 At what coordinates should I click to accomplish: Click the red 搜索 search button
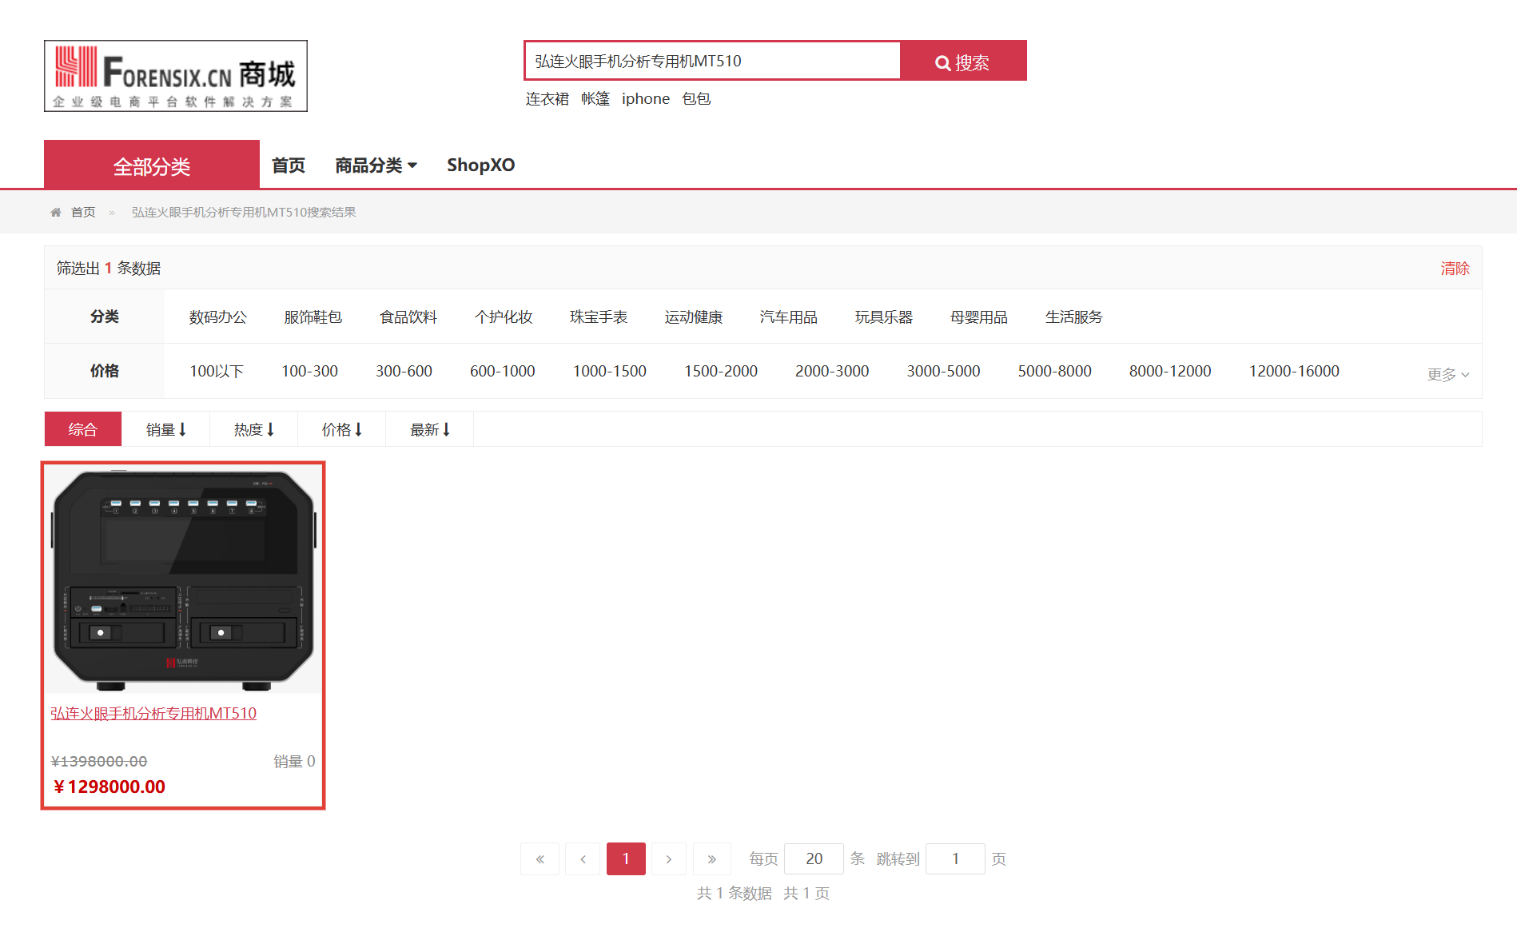963,62
